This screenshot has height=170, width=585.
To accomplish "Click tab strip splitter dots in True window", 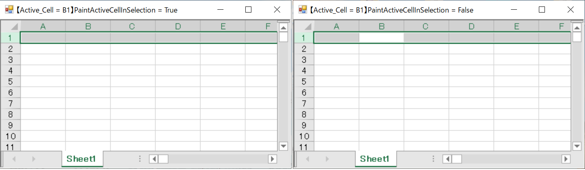I will (x=140, y=159).
